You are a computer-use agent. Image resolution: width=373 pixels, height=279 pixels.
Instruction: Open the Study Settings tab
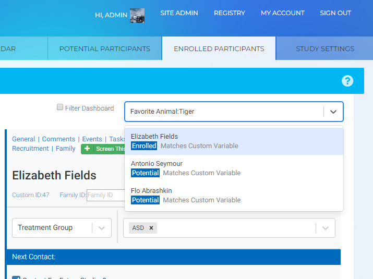click(x=324, y=48)
